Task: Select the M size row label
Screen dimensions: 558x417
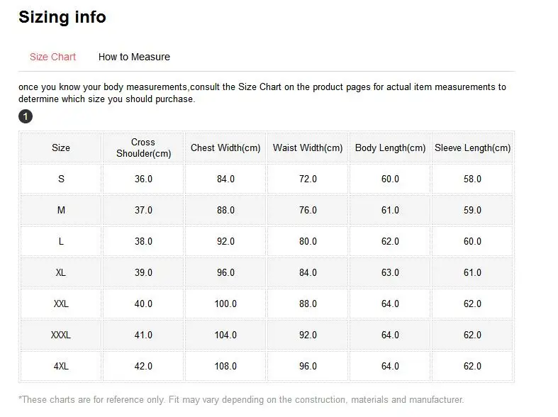Action: (61, 210)
